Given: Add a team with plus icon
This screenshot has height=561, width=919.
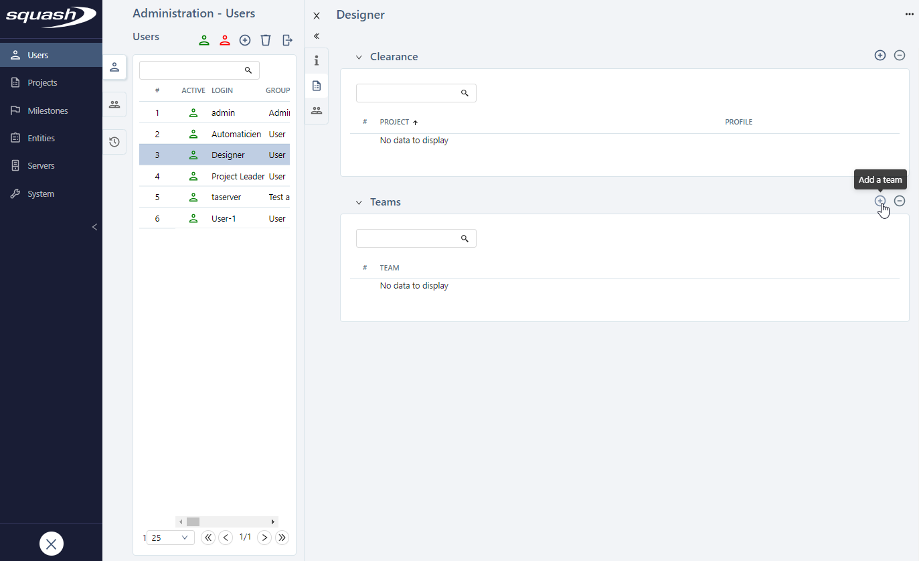Looking at the screenshot, I should coord(880,201).
